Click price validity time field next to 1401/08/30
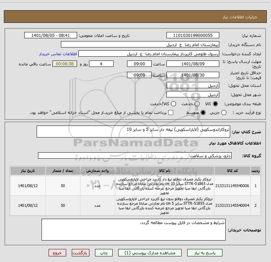Image resolution: width=271 pixels, height=262 pixels. coord(139,75)
